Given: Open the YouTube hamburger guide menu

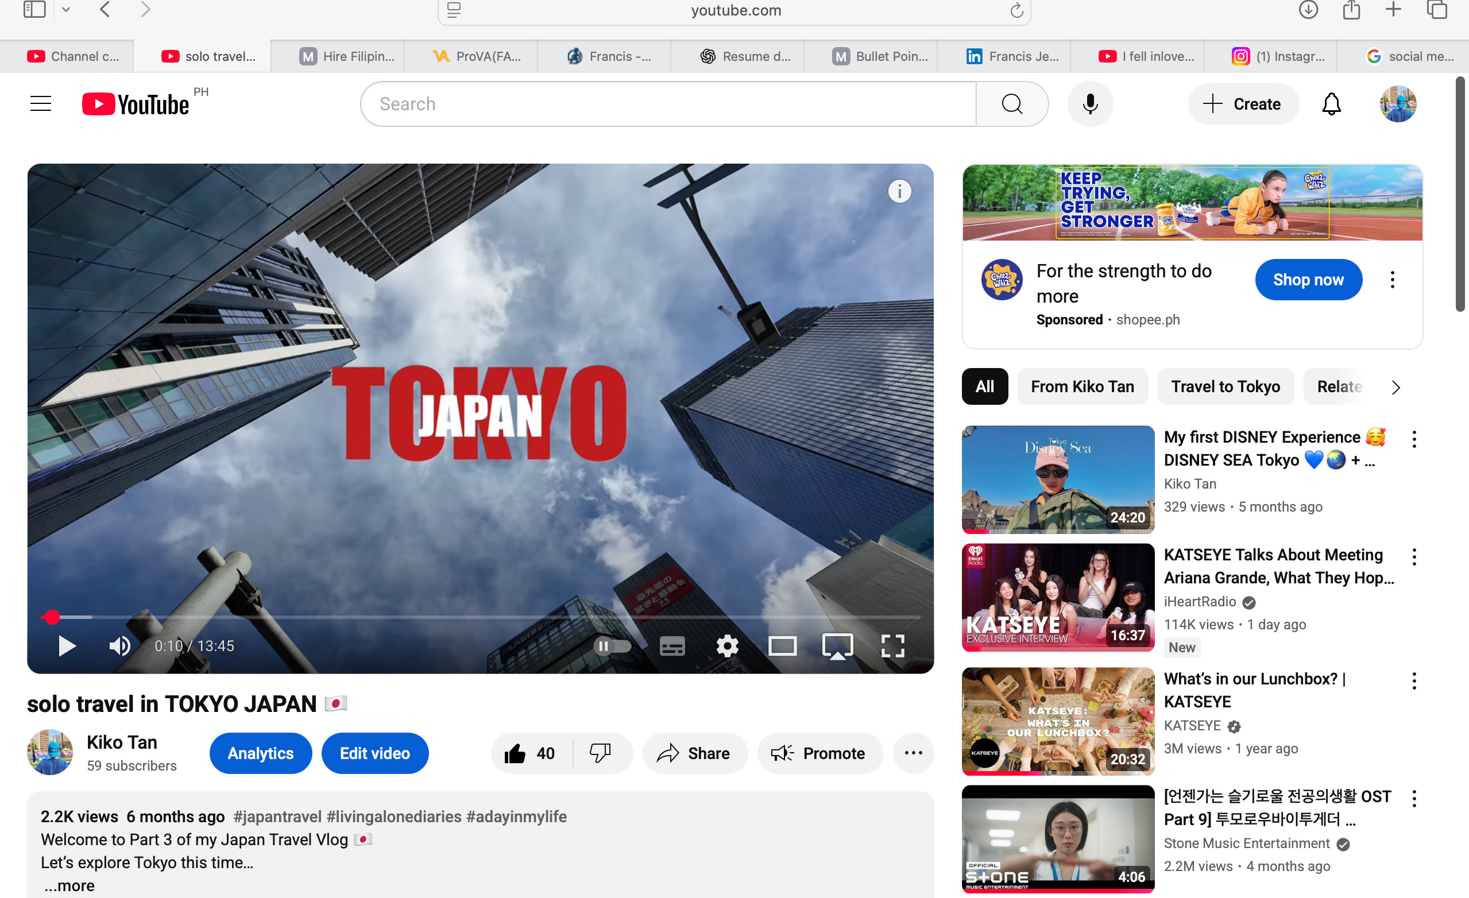Looking at the screenshot, I should pyautogui.click(x=41, y=104).
